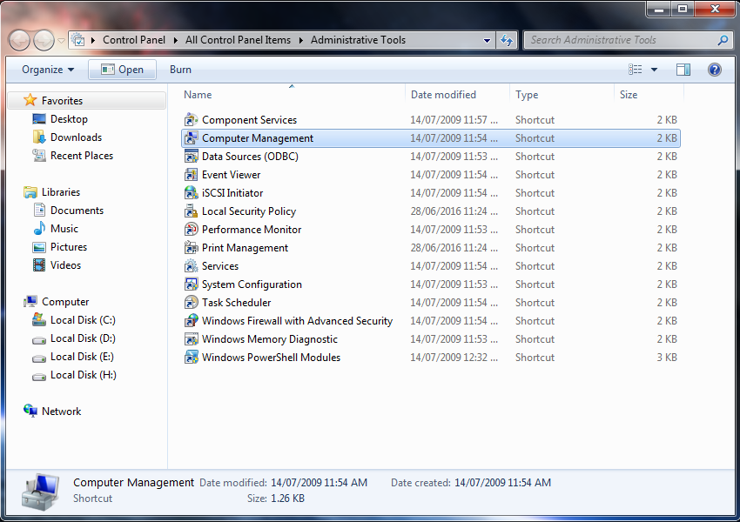Select the Windows Memory Diagnostic icon

(x=192, y=339)
